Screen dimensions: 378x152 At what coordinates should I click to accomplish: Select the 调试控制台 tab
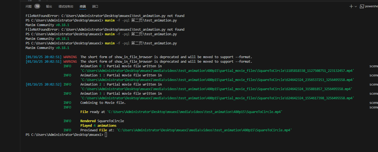point(66,6)
